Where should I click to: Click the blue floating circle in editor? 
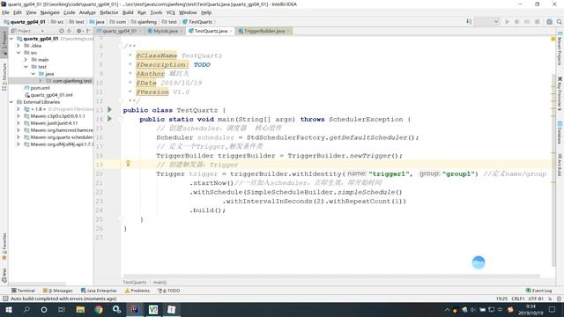[479, 262]
